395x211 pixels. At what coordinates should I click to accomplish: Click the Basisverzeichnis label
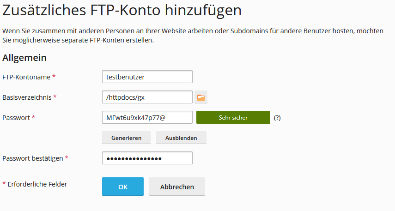27,97
